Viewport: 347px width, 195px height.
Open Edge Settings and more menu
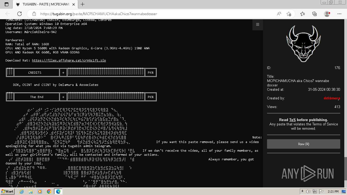pos(339,14)
